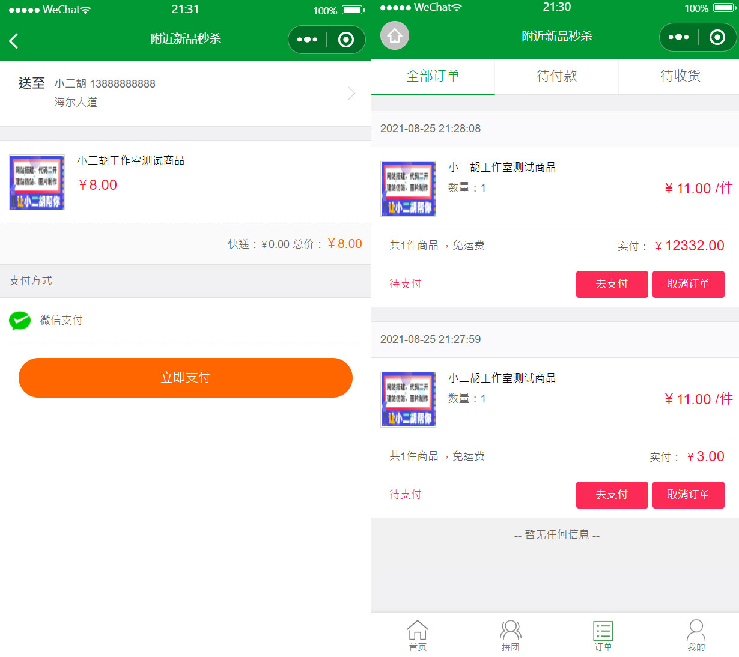739x657 pixels.
Task: Open product thumbnail on checkout screen
Action: 37,183
